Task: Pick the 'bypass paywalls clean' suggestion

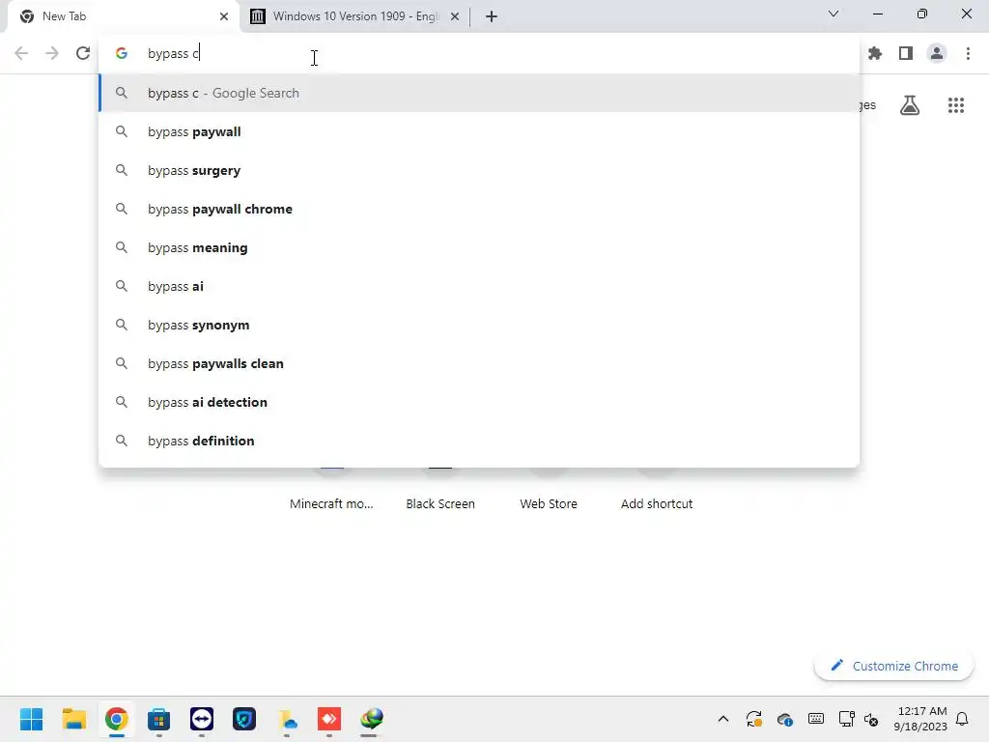Action: pos(479,363)
